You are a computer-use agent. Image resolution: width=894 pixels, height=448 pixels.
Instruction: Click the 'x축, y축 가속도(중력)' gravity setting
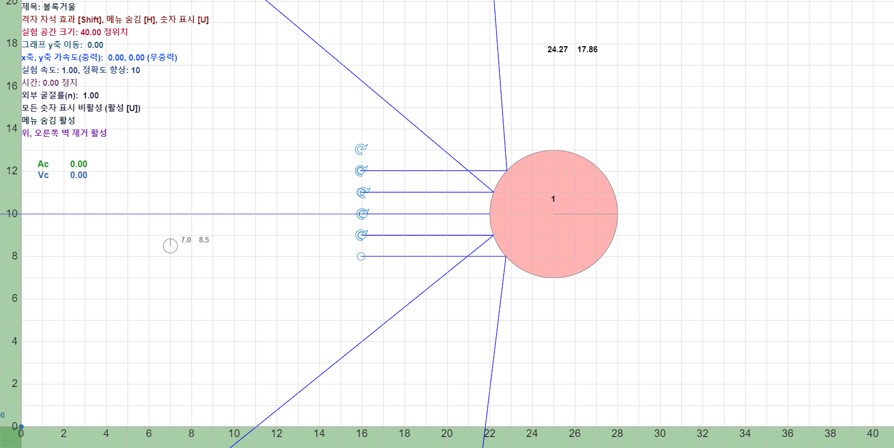click(x=99, y=57)
